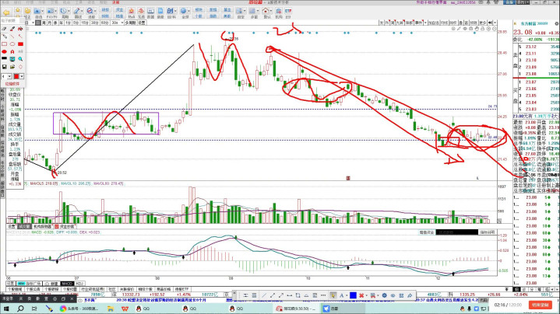Select the filled red ellipse tool
Screen dimensions: 560x314
point(5,51)
